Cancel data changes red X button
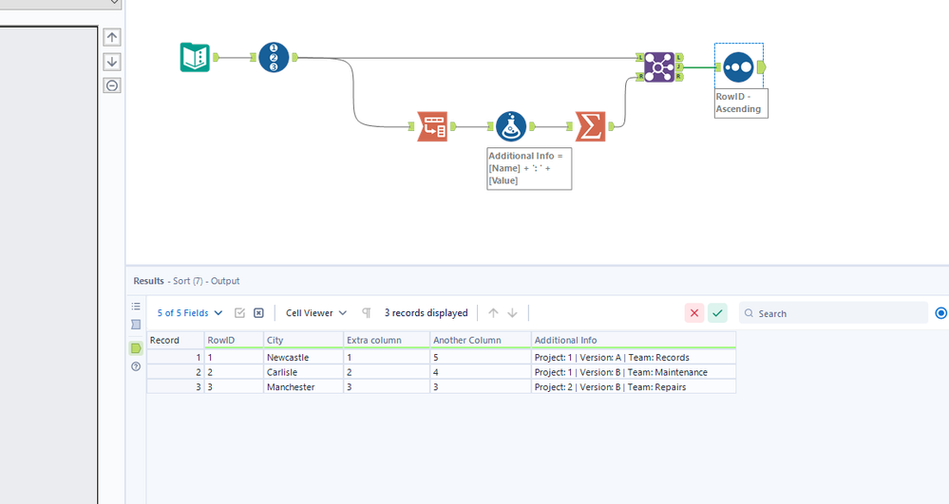949x504 pixels. coord(694,313)
